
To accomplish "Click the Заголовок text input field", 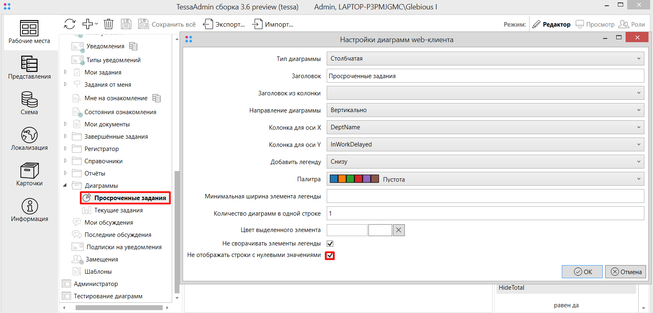I will pos(485,76).
